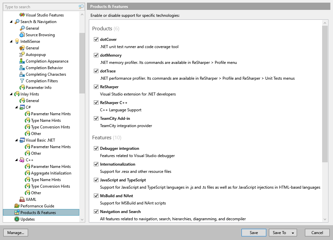Toggle the MsBuild and NAnt checkbox
The image size is (333, 240).
[x=96, y=196]
